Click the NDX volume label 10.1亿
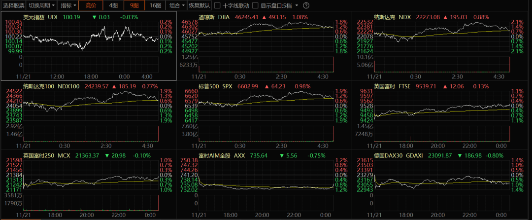This screenshot has width=532, height=220. point(366,57)
